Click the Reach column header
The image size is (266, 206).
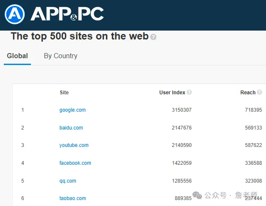(x=248, y=93)
